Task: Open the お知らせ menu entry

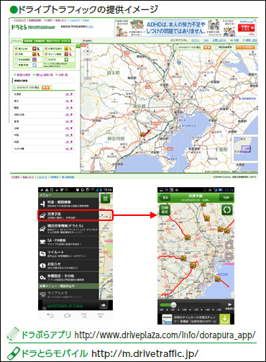Action: pyautogui.click(x=68, y=266)
